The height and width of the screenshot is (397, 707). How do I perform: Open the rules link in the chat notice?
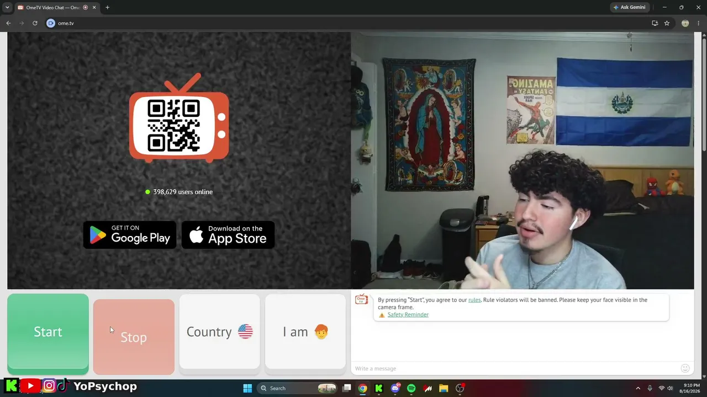tap(474, 300)
